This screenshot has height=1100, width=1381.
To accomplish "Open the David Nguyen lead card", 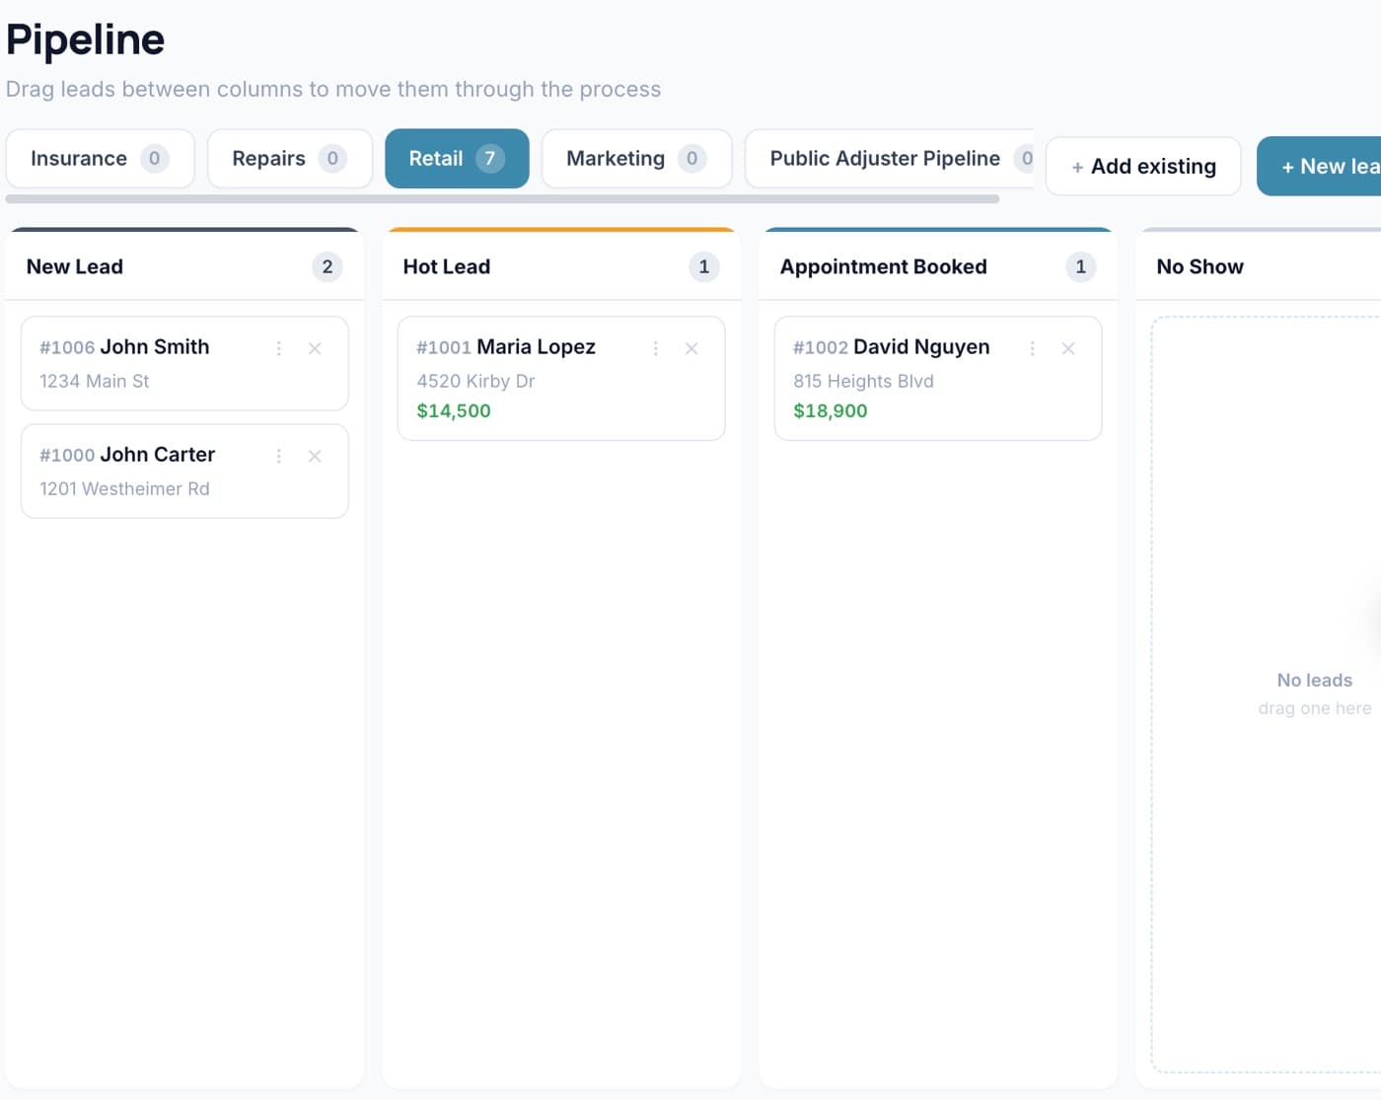I will click(938, 378).
